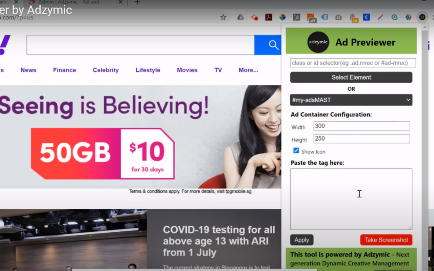
Task: Click the Yahoo search text box
Action: pos(140,45)
